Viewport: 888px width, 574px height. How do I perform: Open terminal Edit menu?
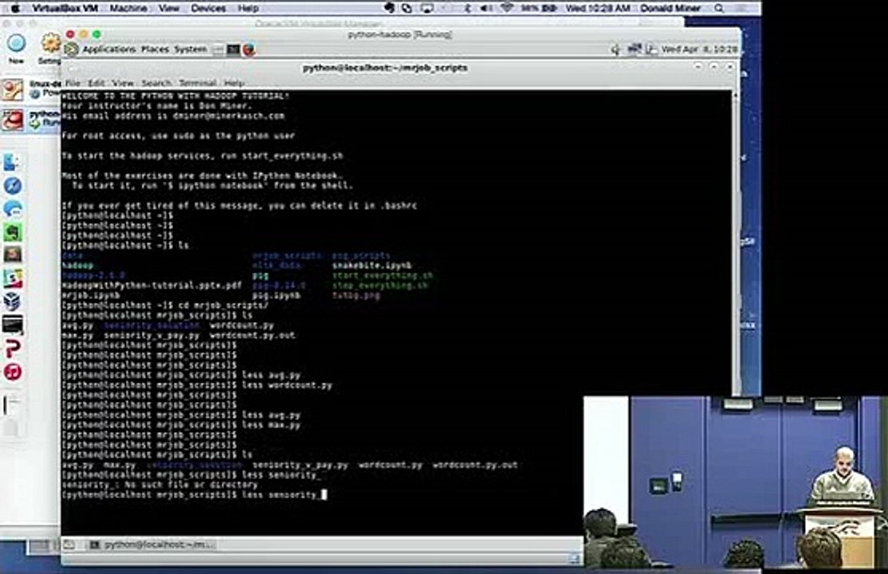[x=96, y=83]
